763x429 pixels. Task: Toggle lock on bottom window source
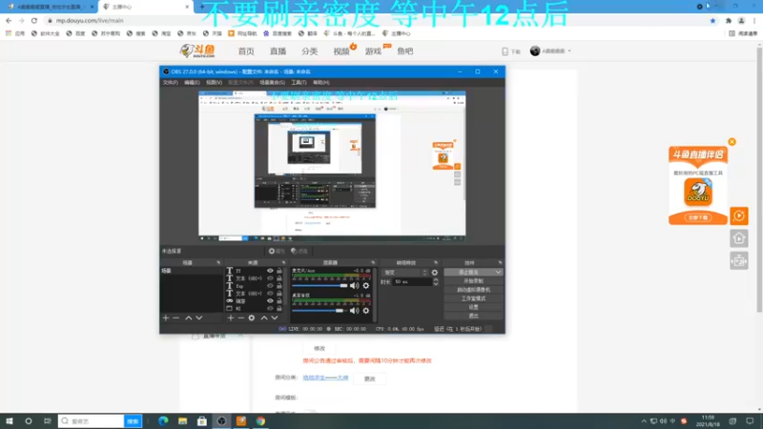tap(279, 308)
